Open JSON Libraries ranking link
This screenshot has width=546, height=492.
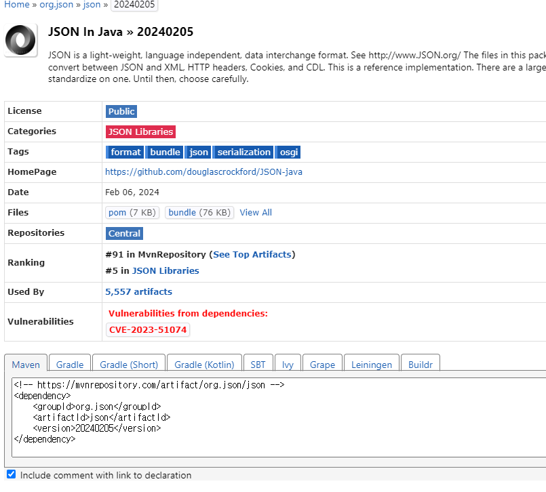point(165,271)
